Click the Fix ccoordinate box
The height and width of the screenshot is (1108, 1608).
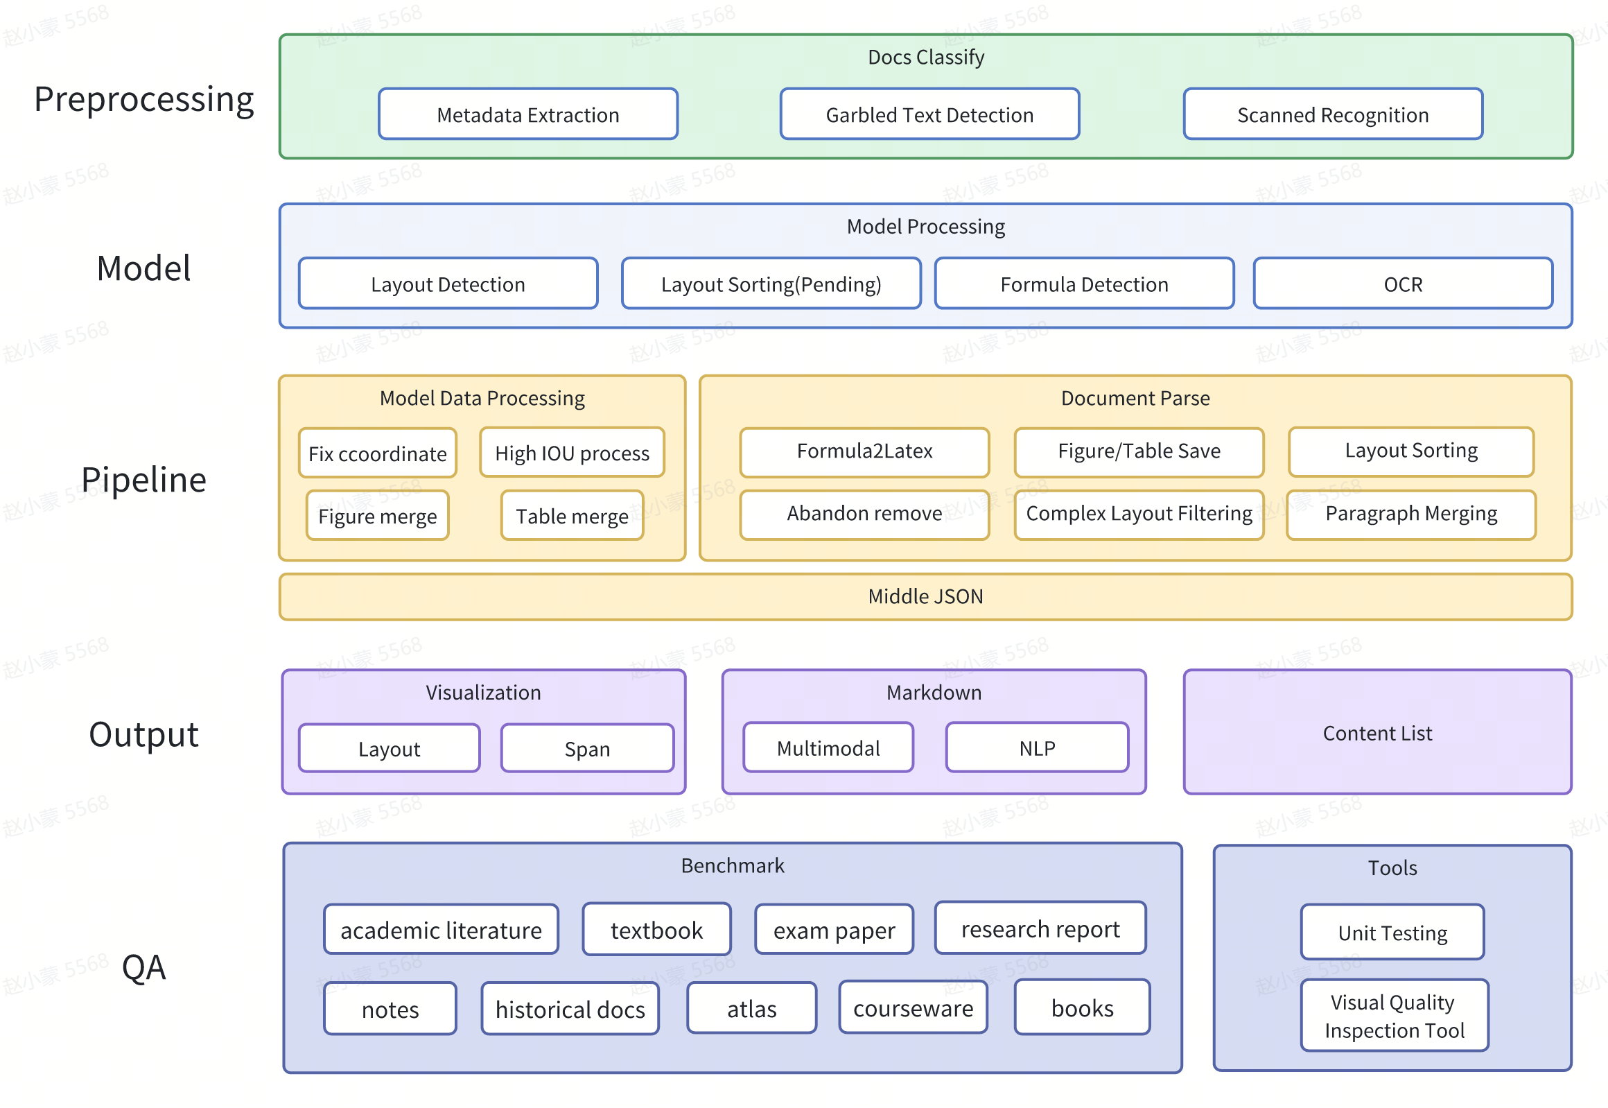[x=378, y=453]
